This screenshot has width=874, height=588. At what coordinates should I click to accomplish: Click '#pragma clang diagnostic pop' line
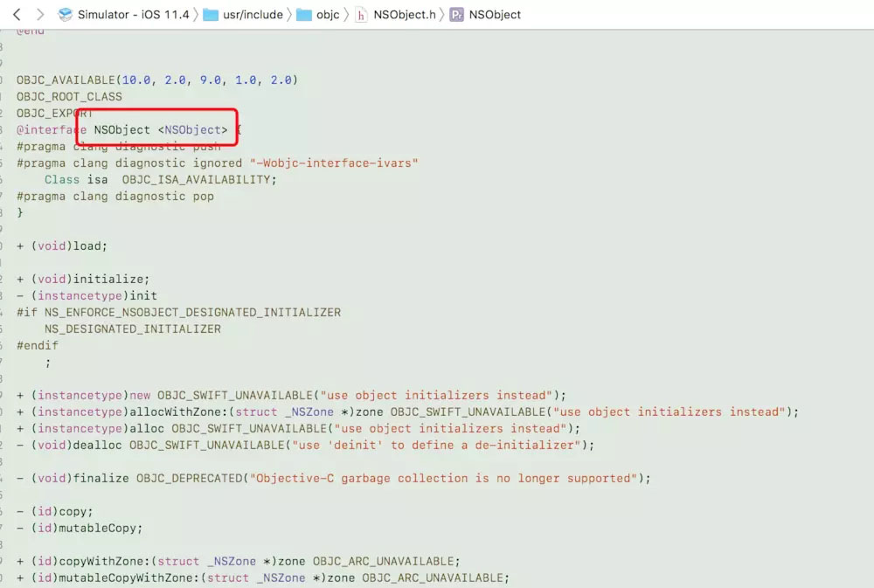coord(115,197)
